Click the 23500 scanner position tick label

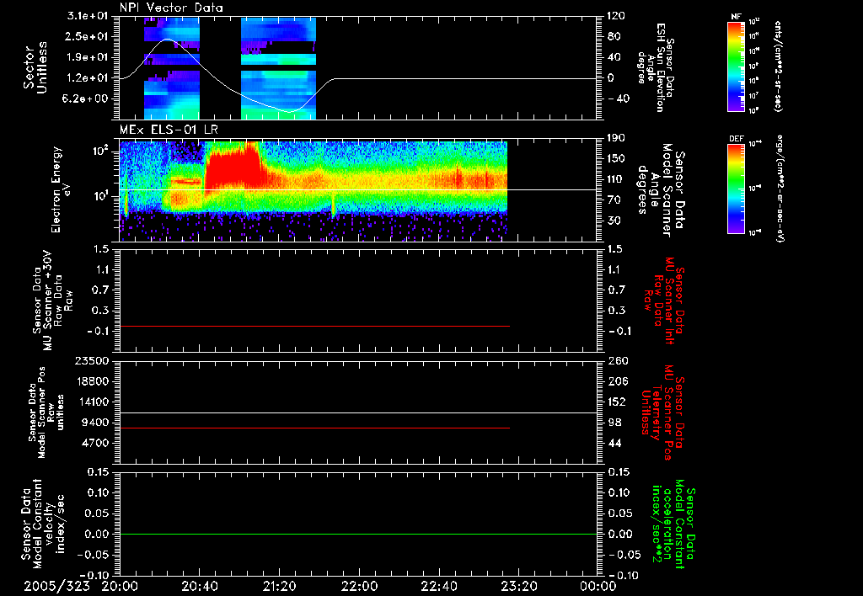tap(91, 360)
